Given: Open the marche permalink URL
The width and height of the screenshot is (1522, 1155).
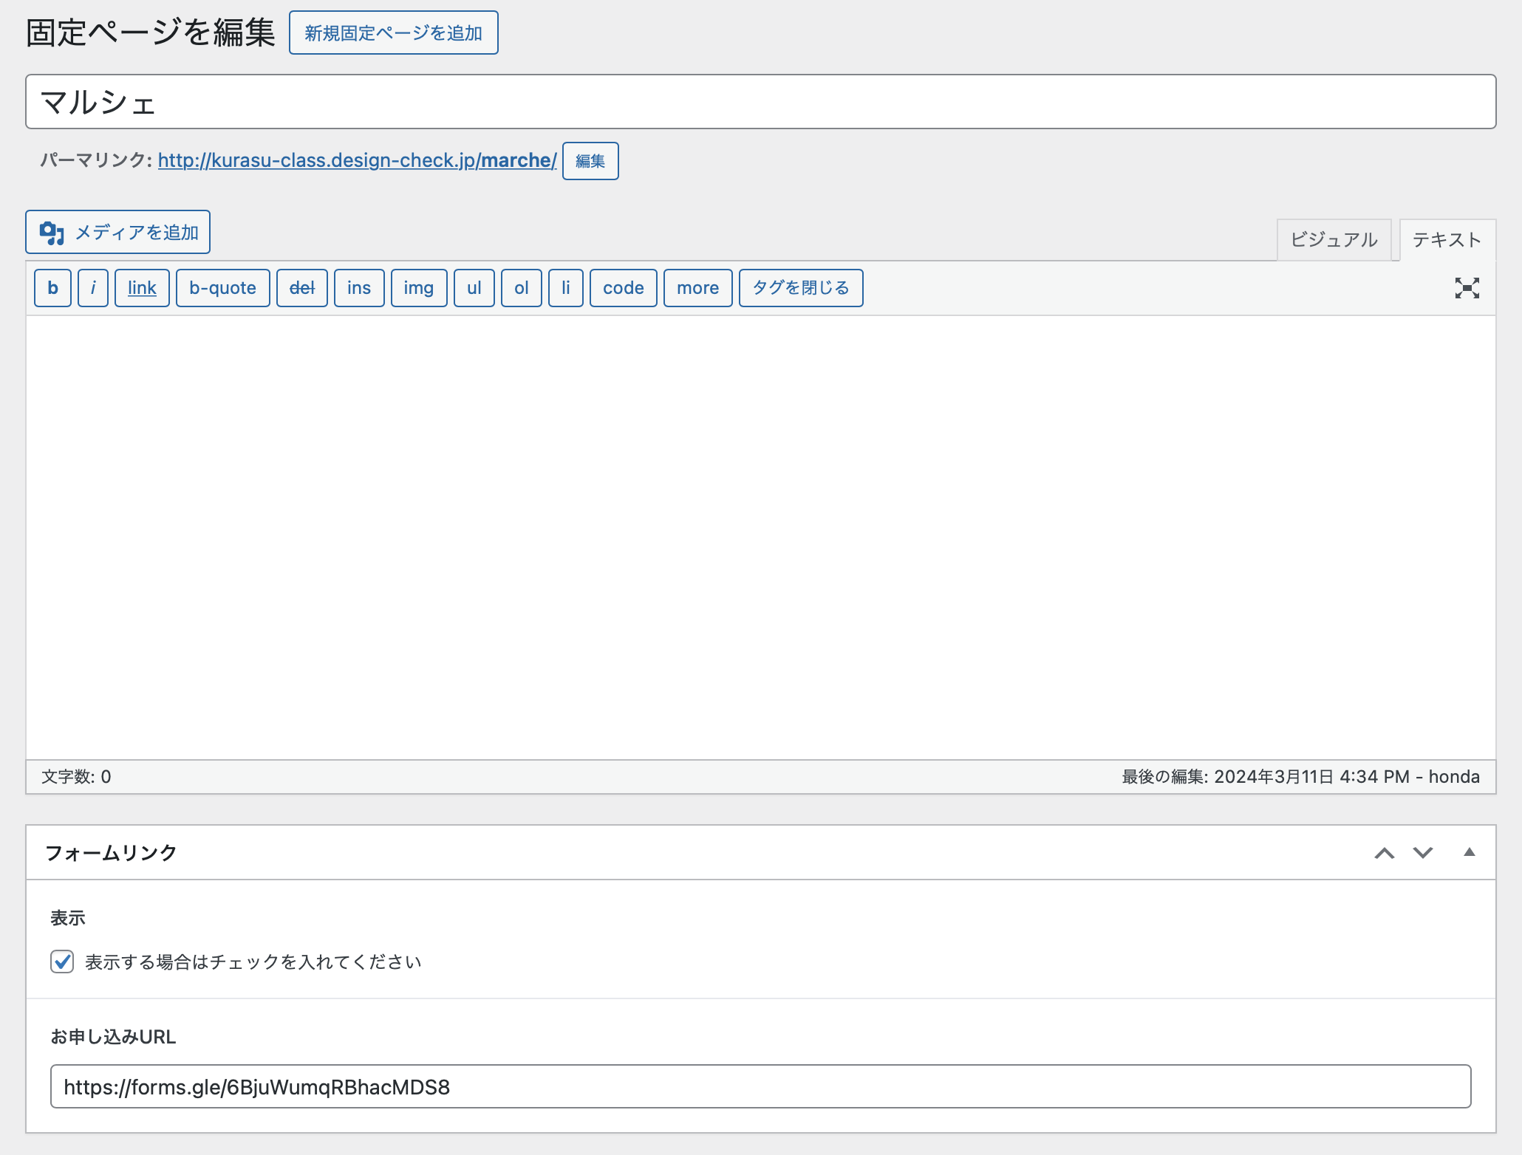Looking at the screenshot, I should [357, 160].
